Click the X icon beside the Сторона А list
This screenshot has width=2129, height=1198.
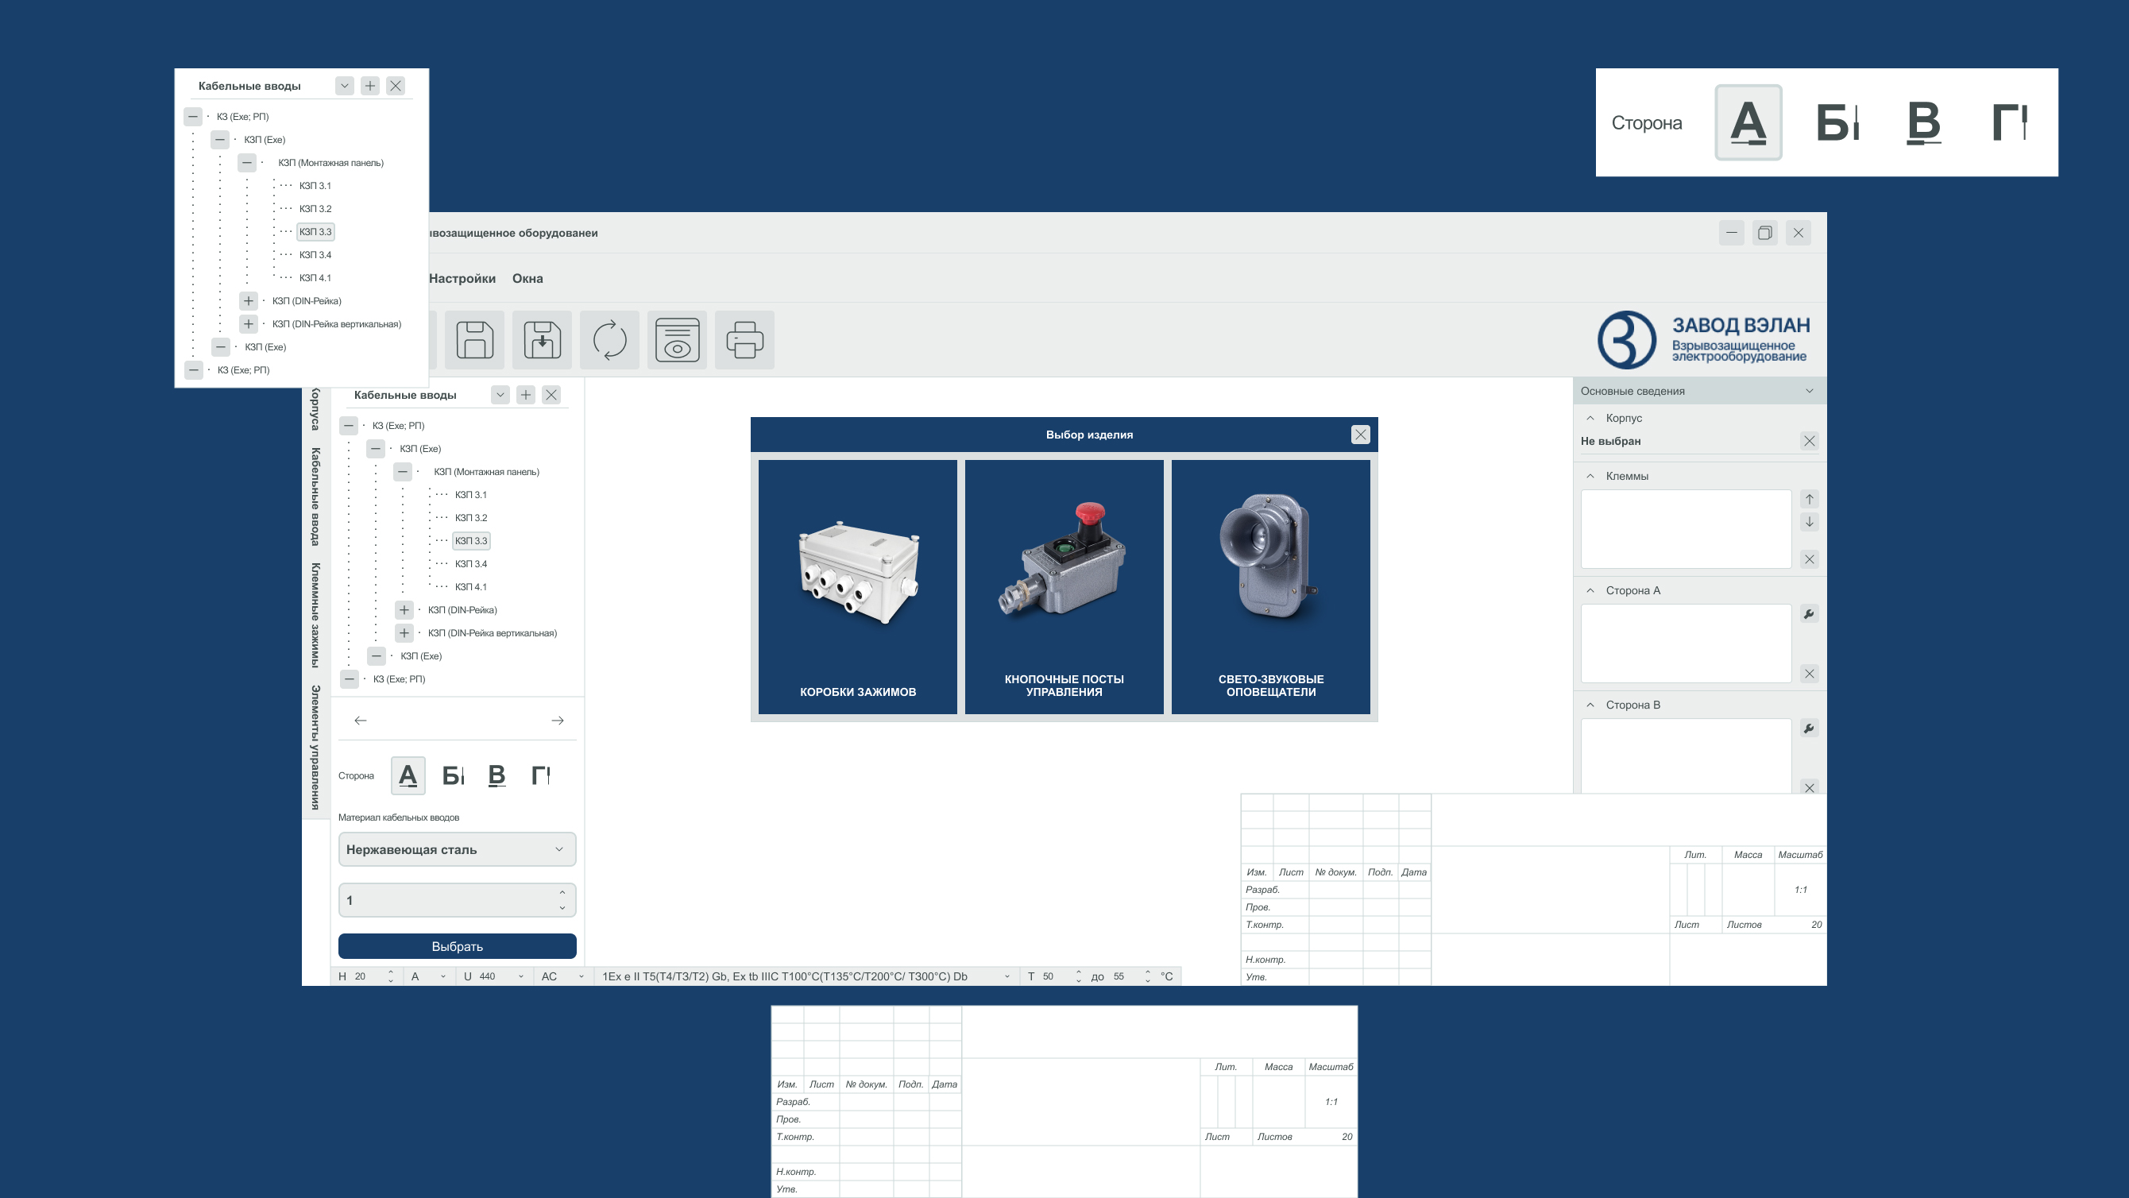click(1809, 674)
